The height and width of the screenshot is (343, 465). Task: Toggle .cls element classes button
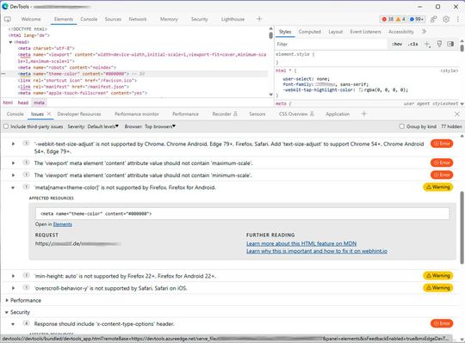(x=412, y=44)
